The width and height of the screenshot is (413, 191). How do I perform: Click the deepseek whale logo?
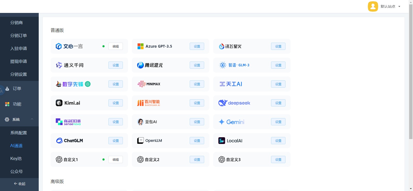[223, 103]
